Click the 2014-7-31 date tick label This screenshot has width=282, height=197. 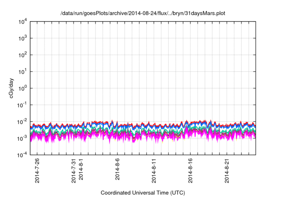pyautogui.click(x=74, y=171)
